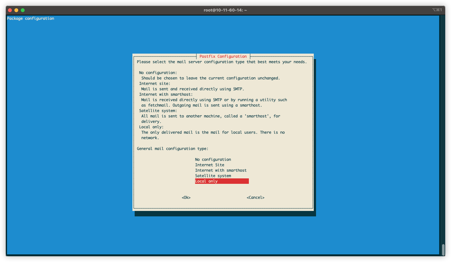Click the "Package configuration" header text
This screenshot has height=262, width=451.
tap(31, 19)
